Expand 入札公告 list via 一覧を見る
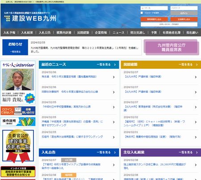The width and height of the screenshot is (201, 180). coord(106,152)
